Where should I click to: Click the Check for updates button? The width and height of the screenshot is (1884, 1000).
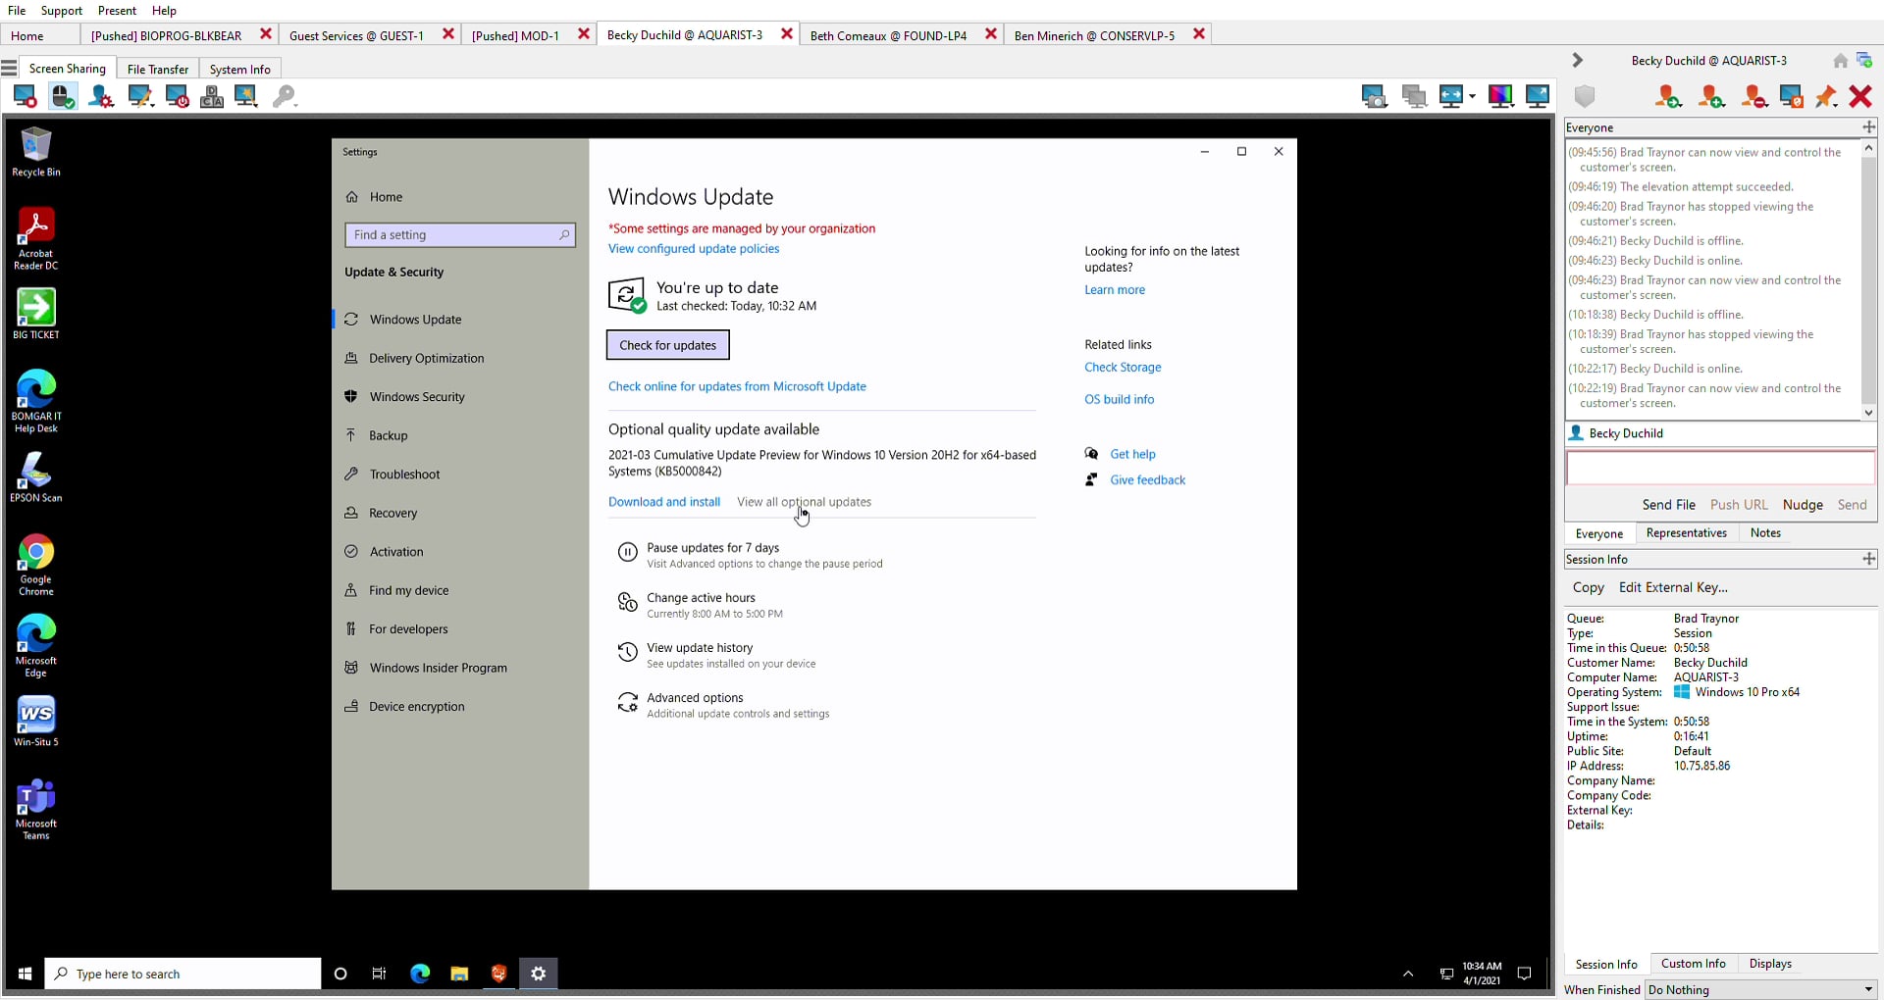click(x=667, y=345)
